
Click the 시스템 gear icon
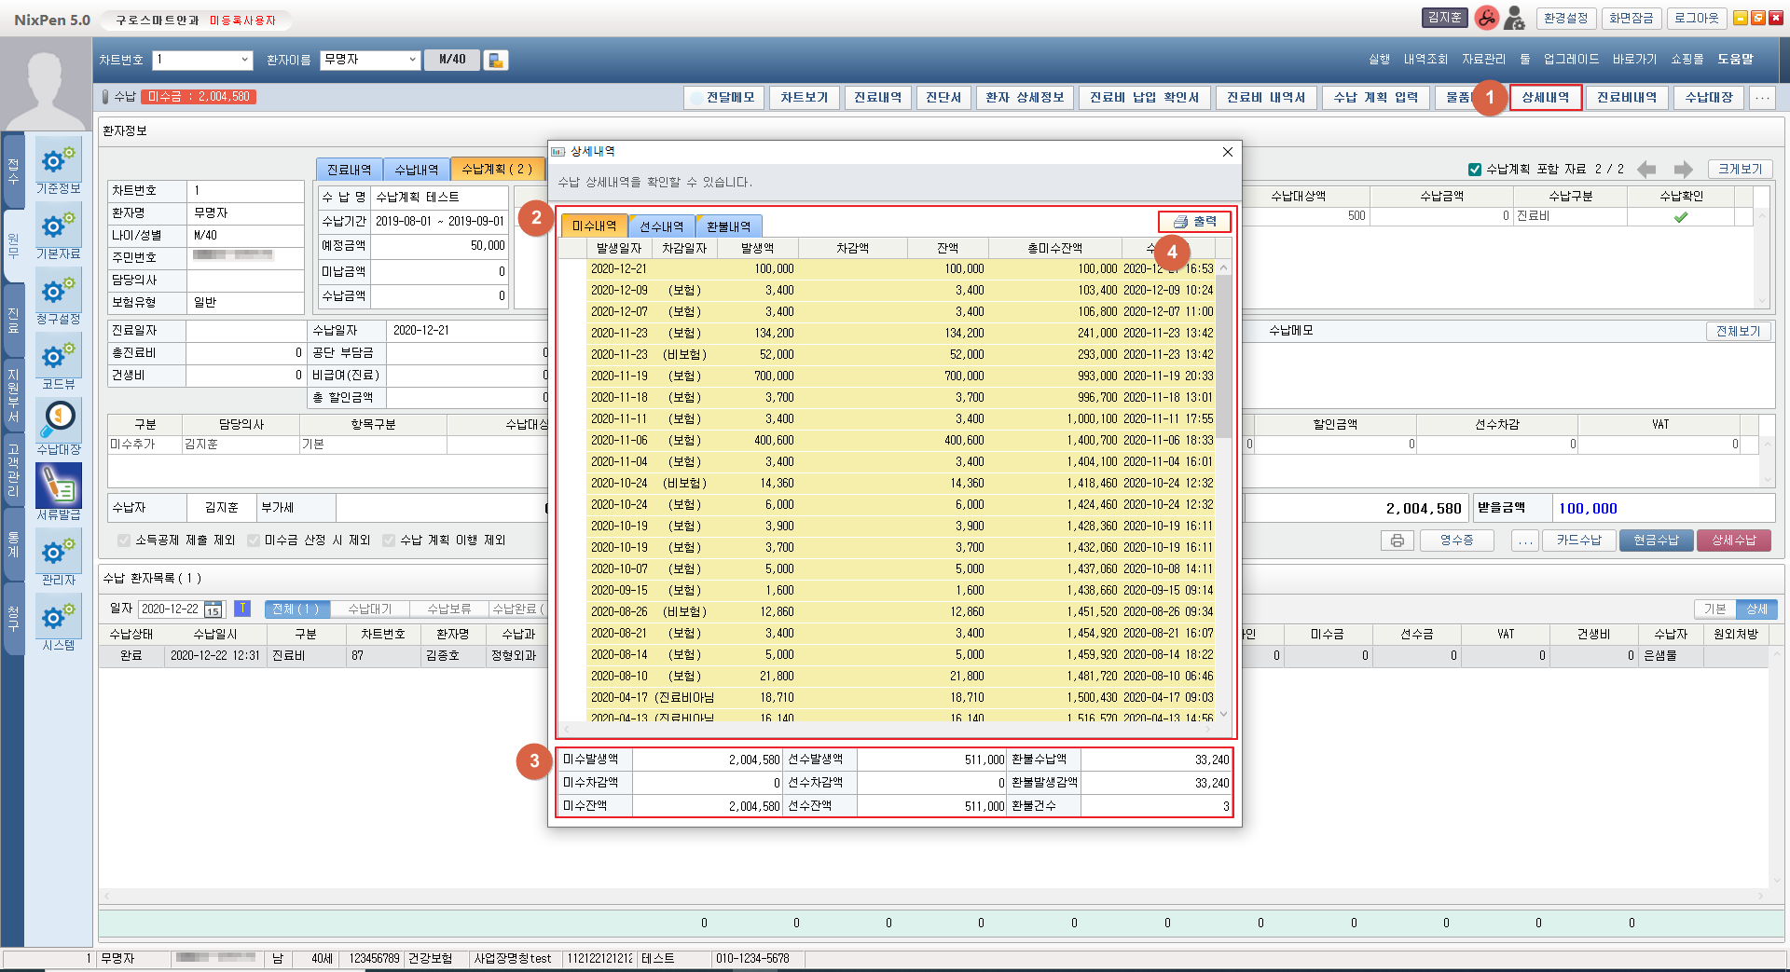(x=58, y=617)
